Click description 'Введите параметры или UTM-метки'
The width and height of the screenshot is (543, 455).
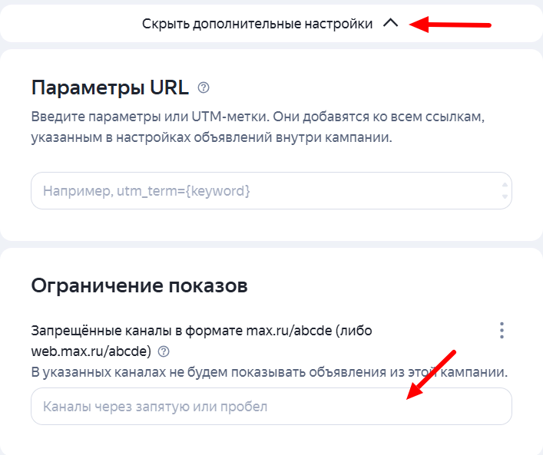click(150, 117)
